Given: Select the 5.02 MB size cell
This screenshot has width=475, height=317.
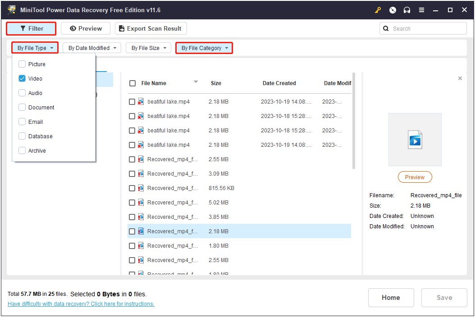Looking at the screenshot, I should (x=219, y=202).
